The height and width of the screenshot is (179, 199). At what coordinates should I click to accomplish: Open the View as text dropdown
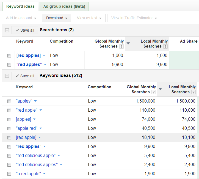pyautogui.click(x=89, y=18)
